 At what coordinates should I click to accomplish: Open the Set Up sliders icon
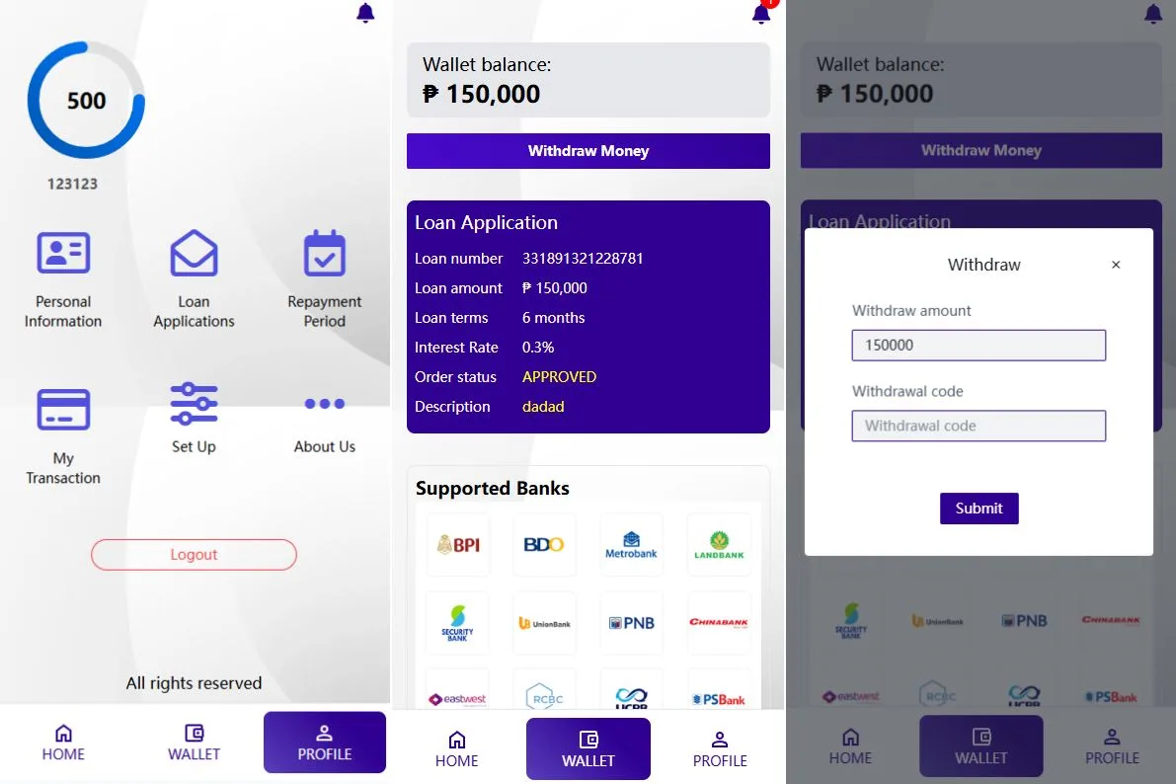tap(194, 404)
